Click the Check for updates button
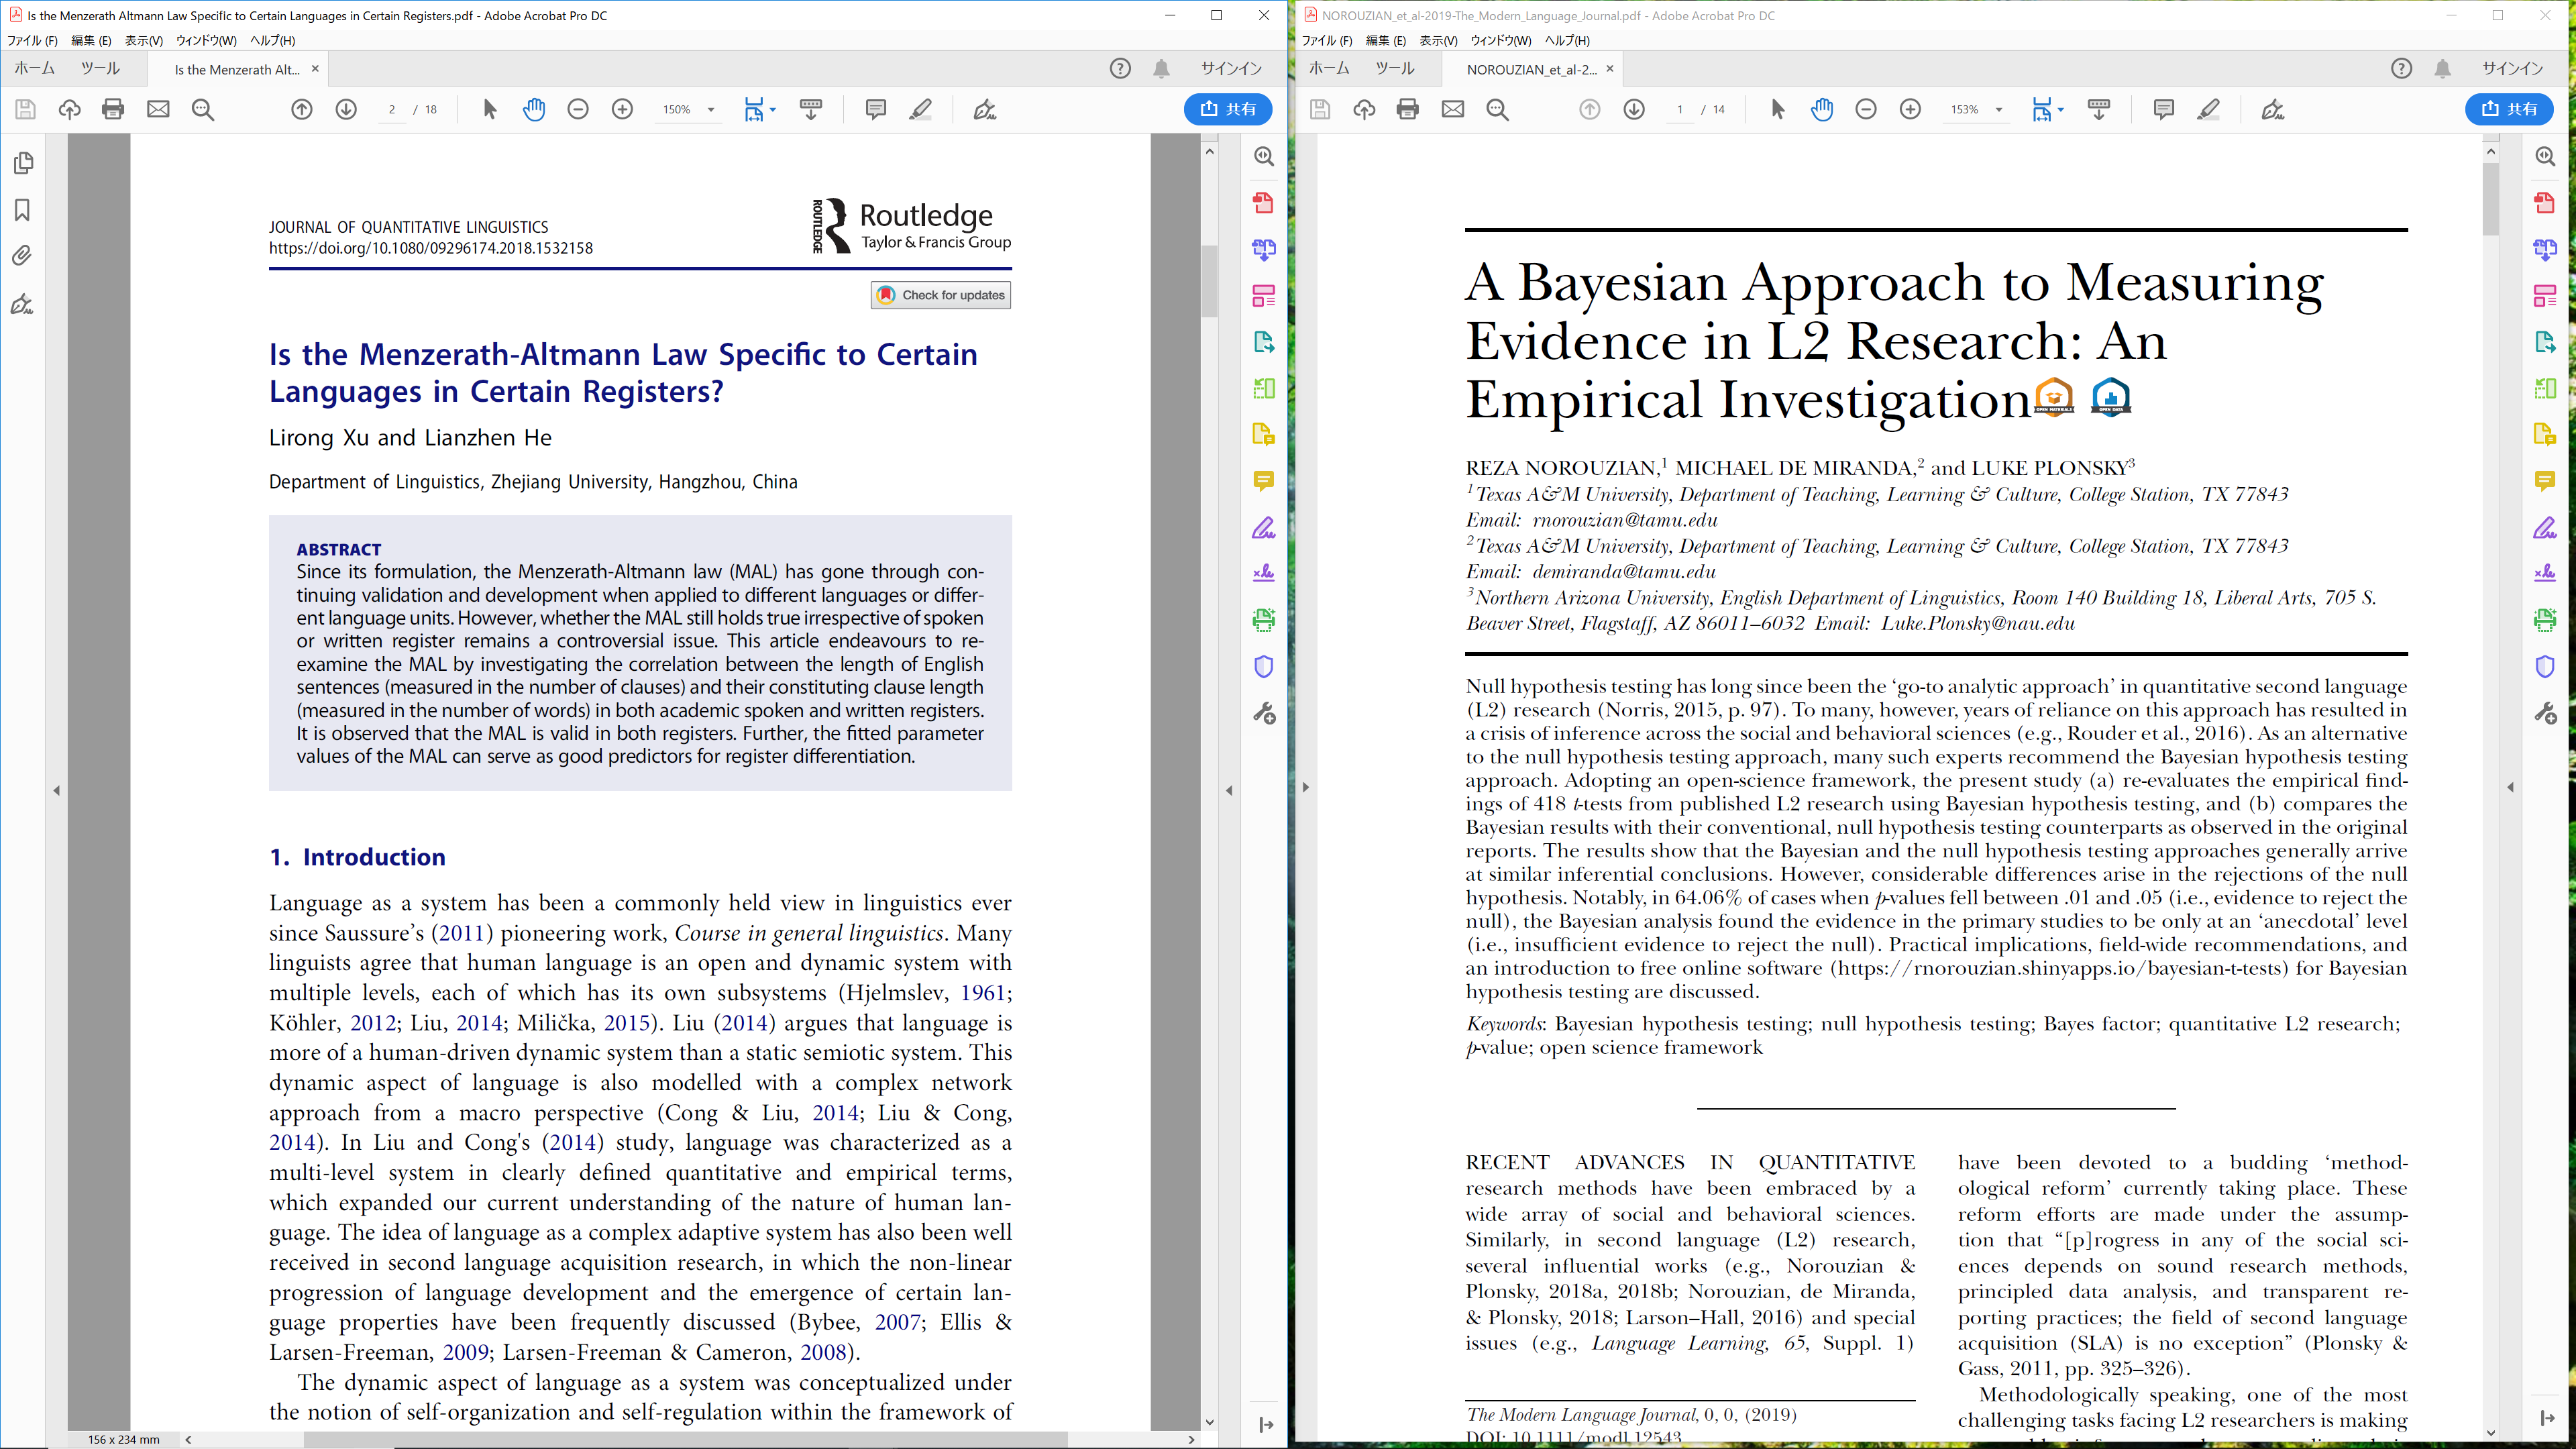Screen dimensions: 2576x1449 (941, 295)
